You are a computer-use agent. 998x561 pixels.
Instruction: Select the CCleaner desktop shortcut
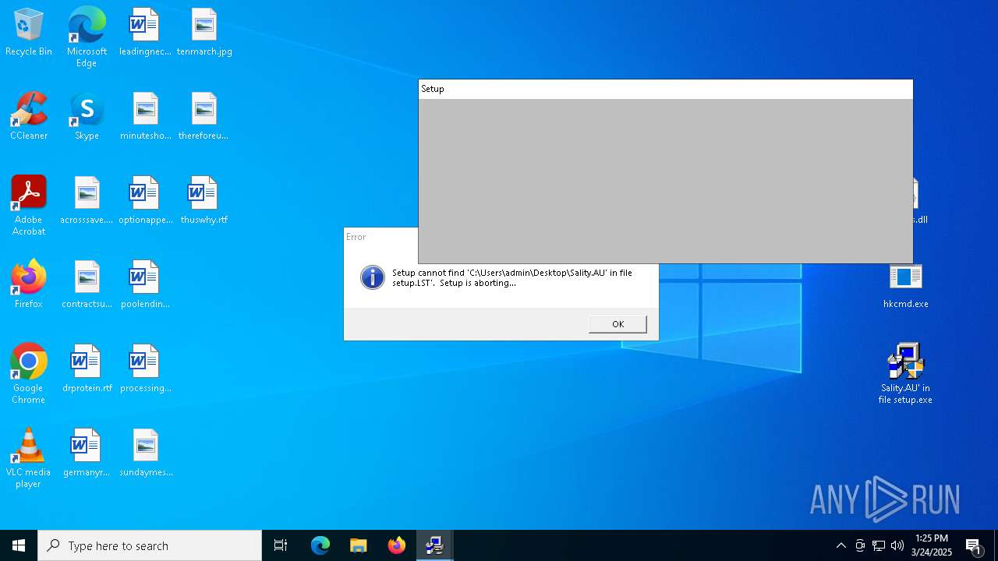pos(29,117)
